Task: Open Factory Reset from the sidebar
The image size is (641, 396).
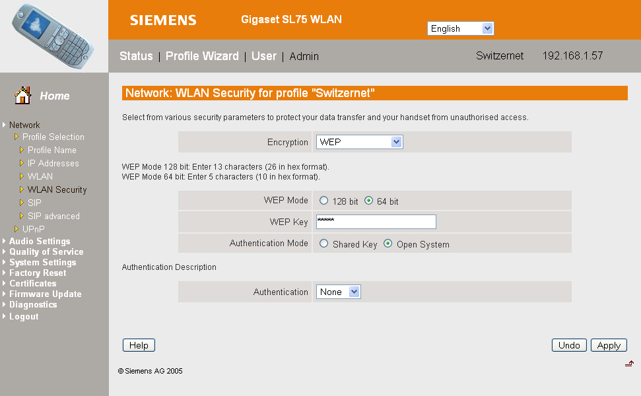Action: pos(38,273)
